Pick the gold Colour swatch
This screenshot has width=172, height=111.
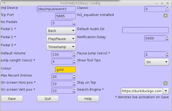tap(66, 69)
